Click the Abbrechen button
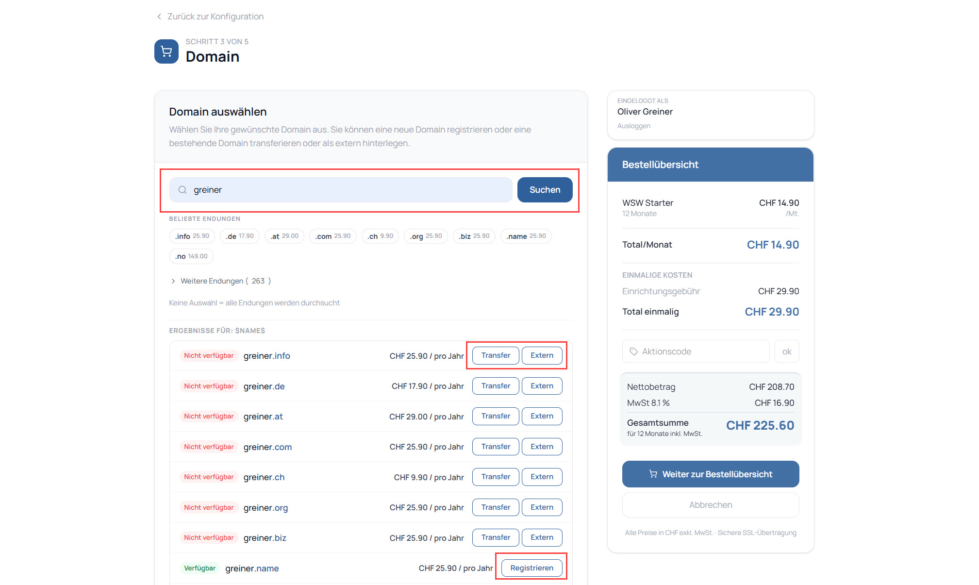 coord(711,505)
